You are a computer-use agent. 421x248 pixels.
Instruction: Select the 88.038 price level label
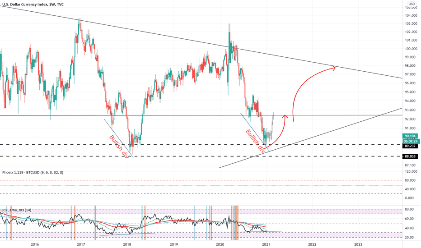click(x=410, y=156)
